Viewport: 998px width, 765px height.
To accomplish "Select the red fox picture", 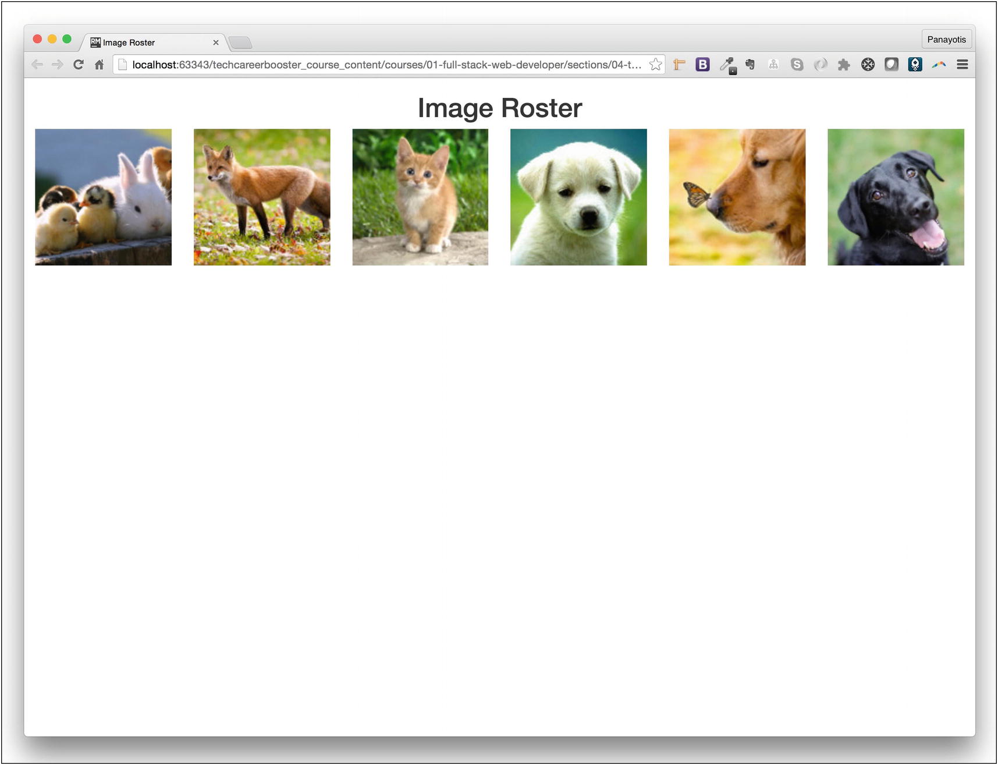I will pos(262,197).
